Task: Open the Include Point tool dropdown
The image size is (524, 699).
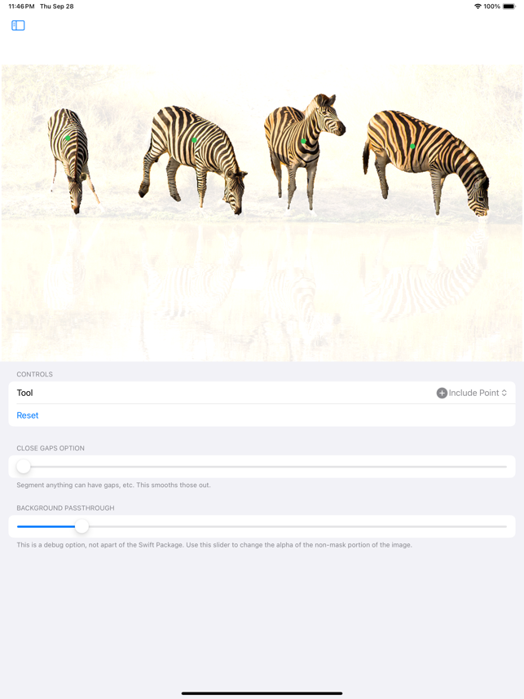Action: pos(472,393)
